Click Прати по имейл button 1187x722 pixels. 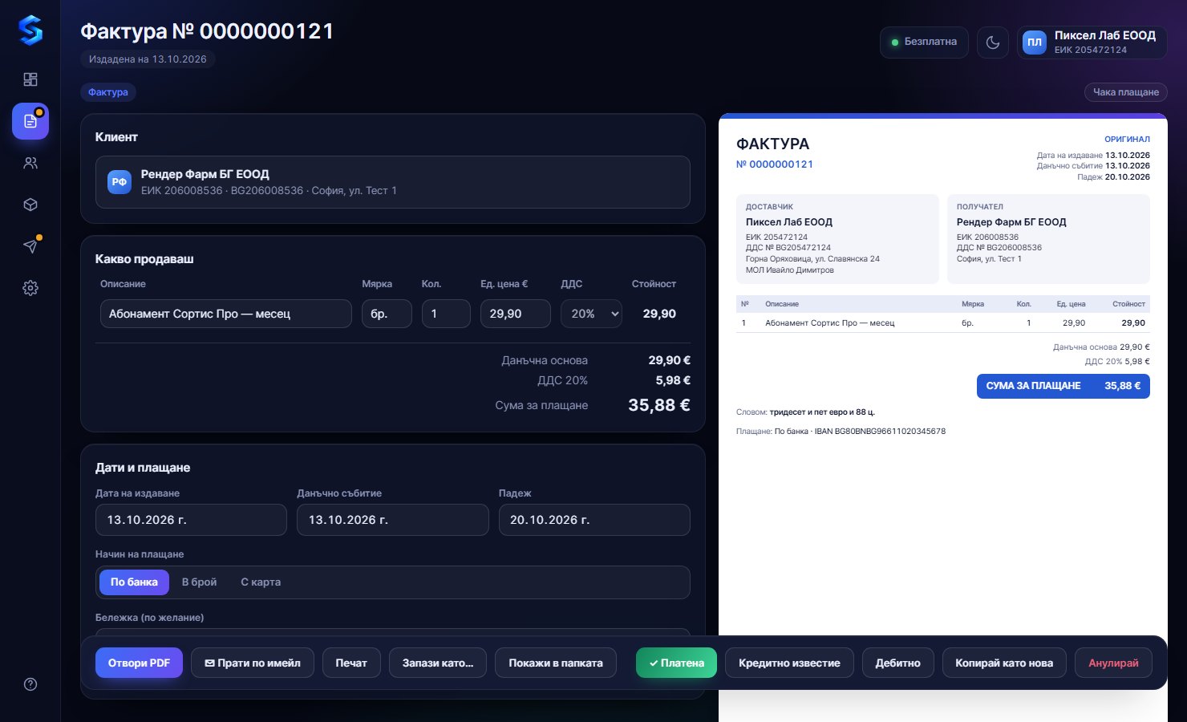pos(253,663)
